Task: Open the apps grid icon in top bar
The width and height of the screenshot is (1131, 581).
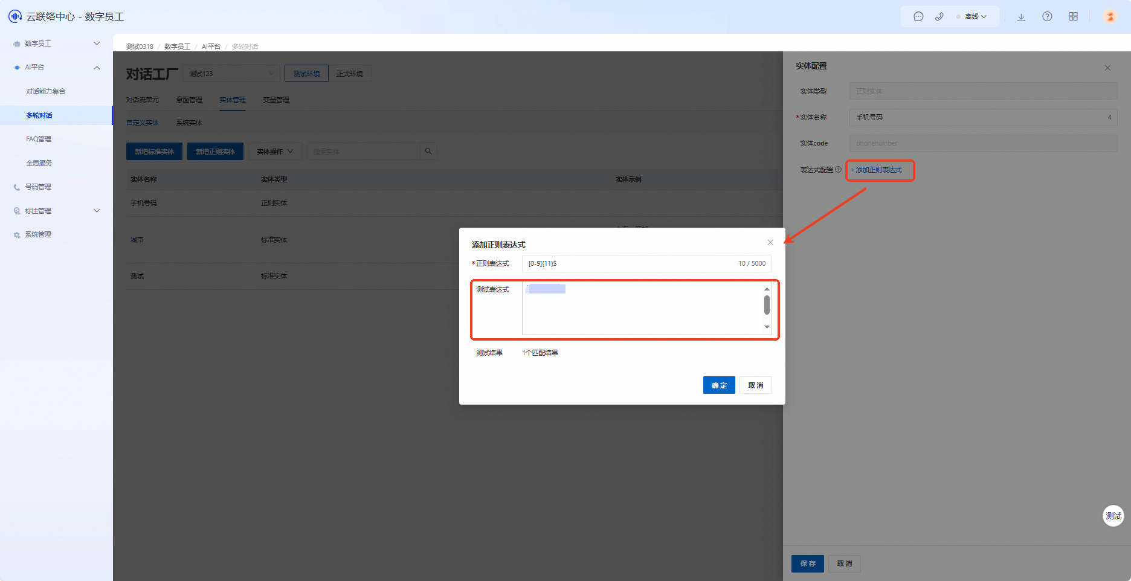Action: (1073, 17)
